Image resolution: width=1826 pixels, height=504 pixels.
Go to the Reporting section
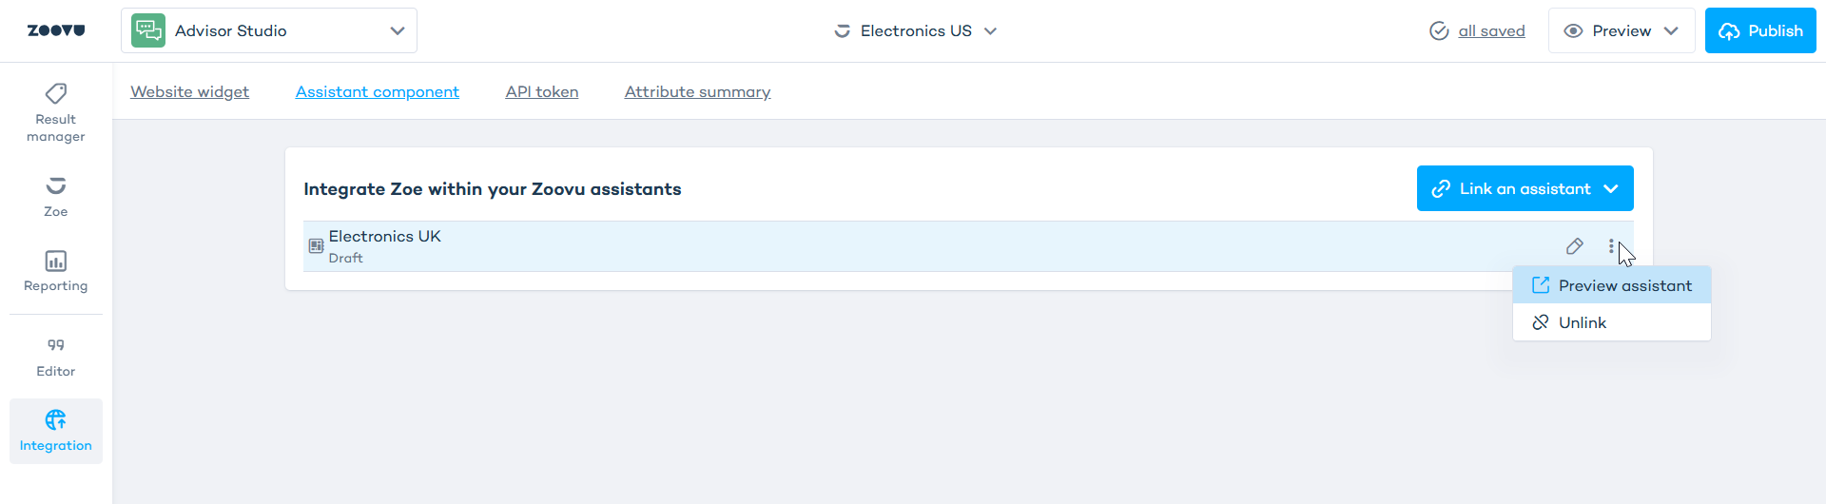pos(56,271)
